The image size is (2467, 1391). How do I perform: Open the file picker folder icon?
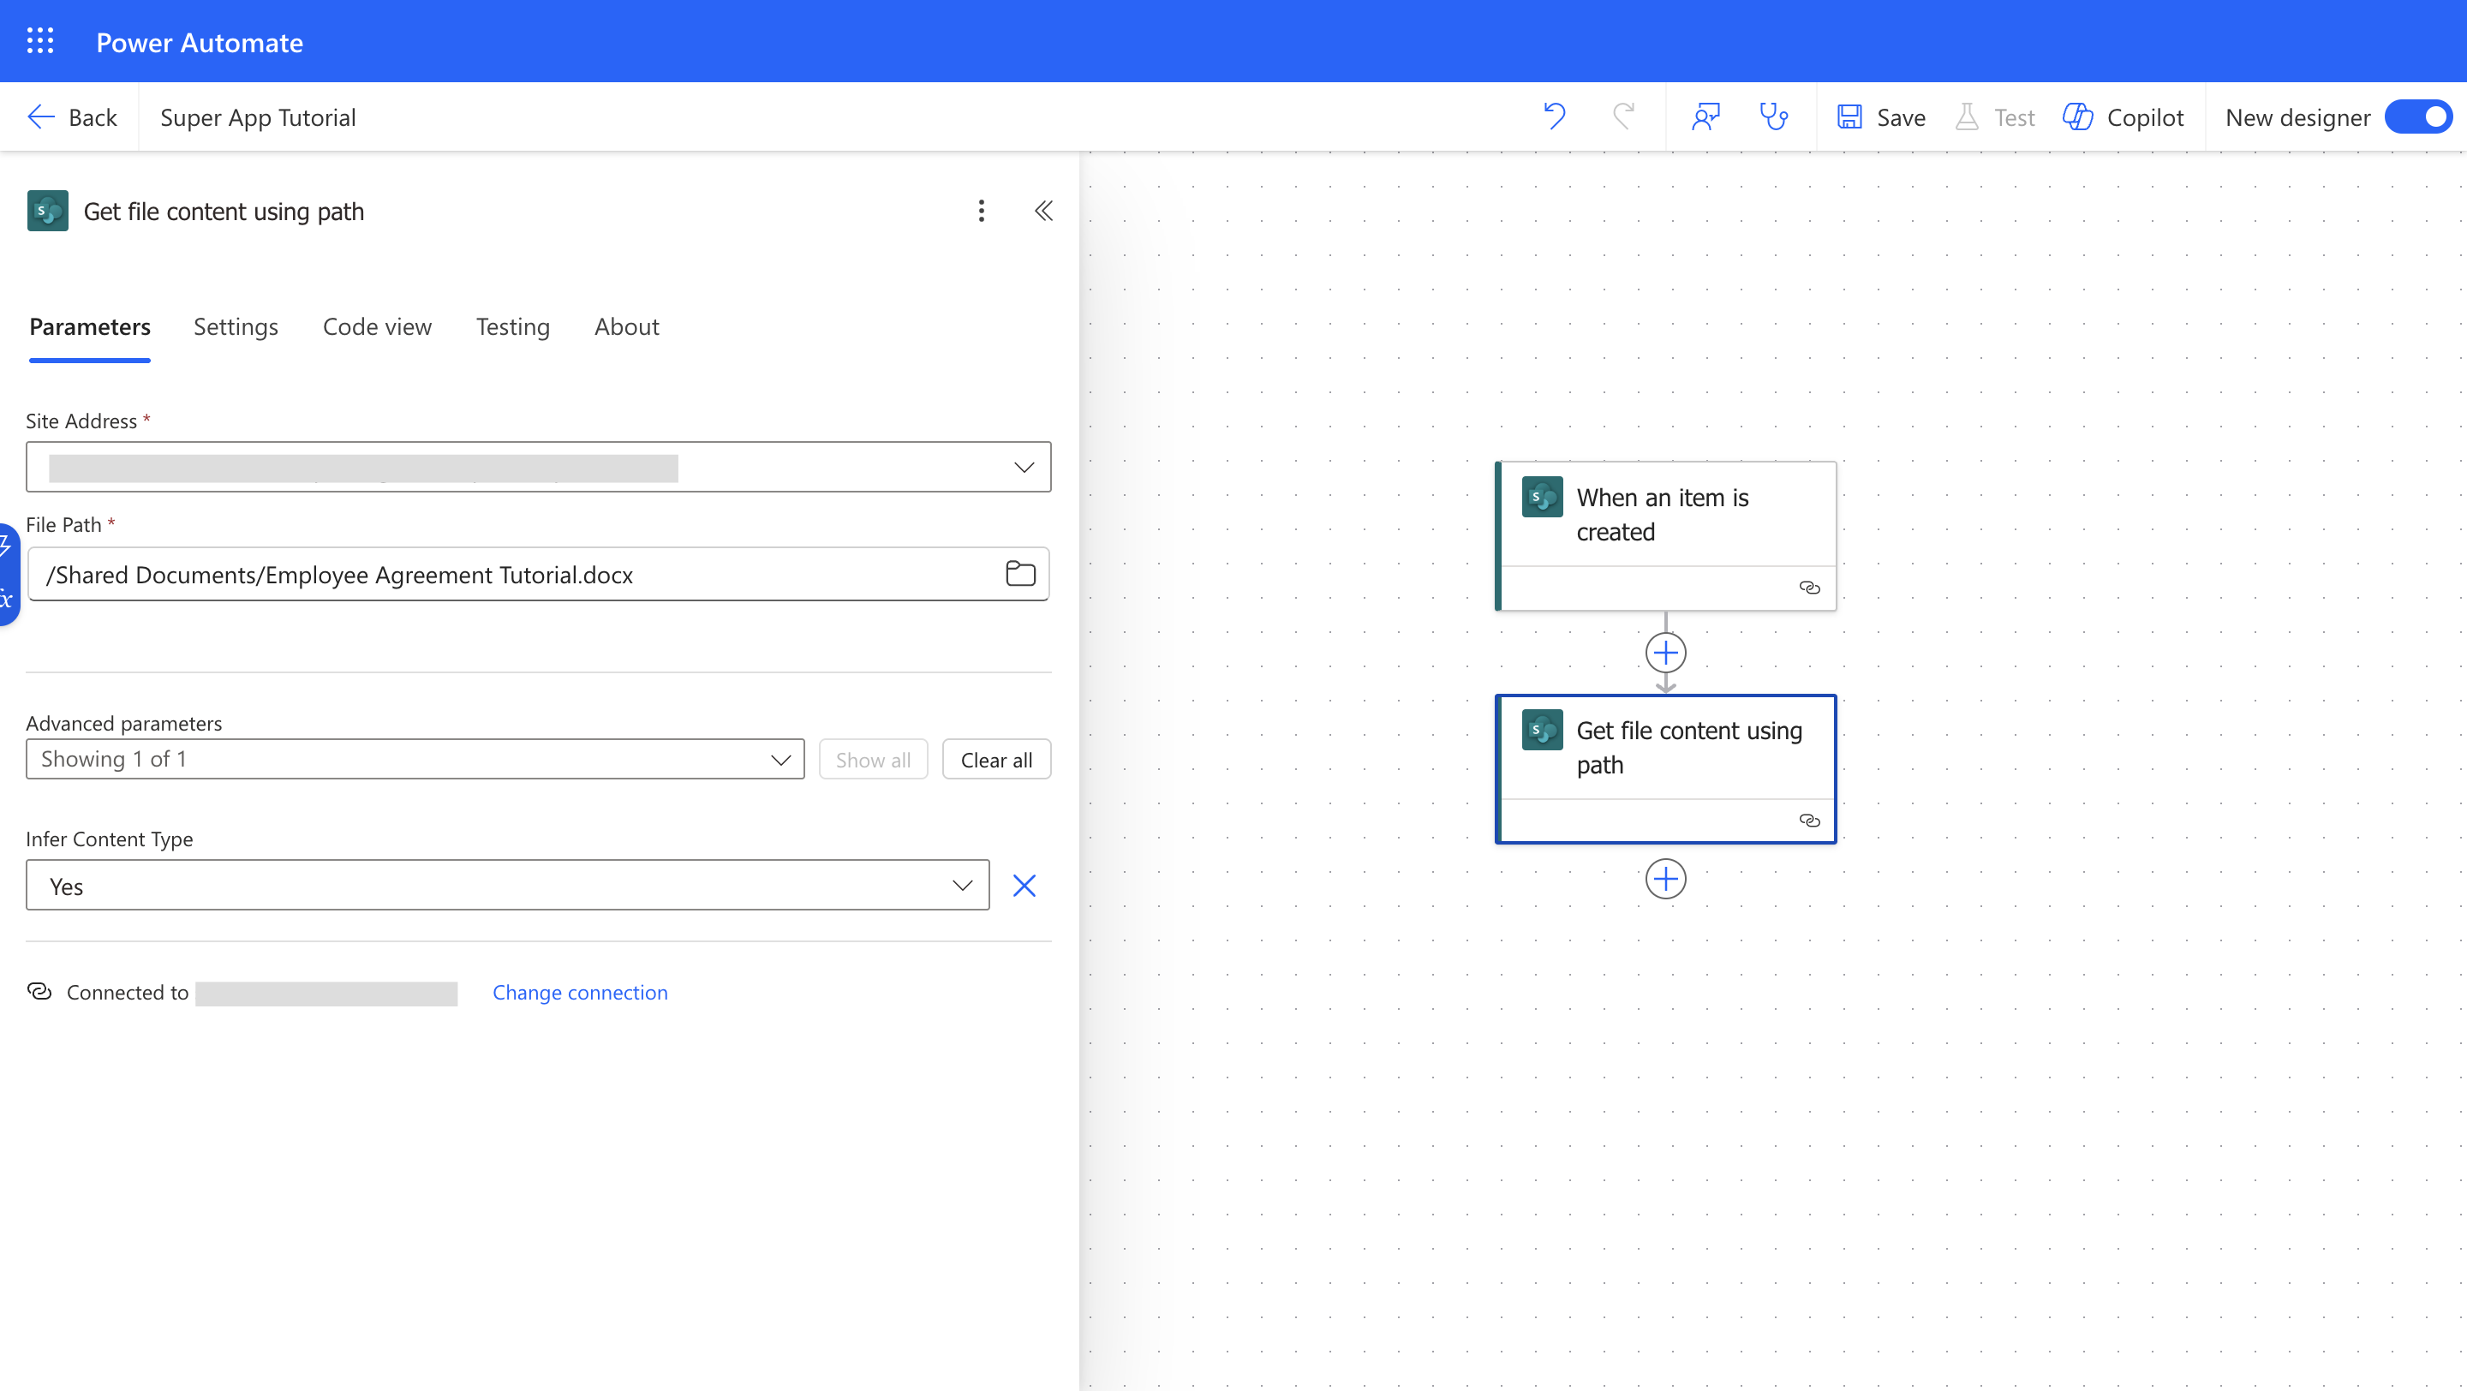(x=1020, y=573)
